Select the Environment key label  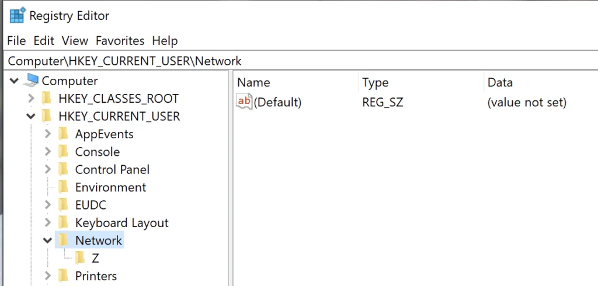[110, 187]
